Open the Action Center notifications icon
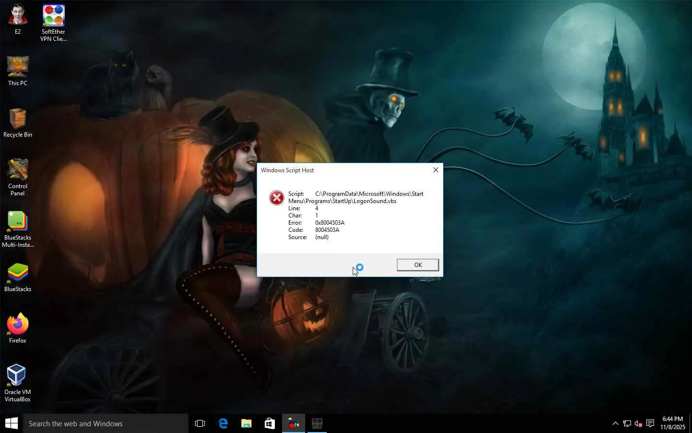Image resolution: width=692 pixels, height=433 pixels. (x=650, y=423)
